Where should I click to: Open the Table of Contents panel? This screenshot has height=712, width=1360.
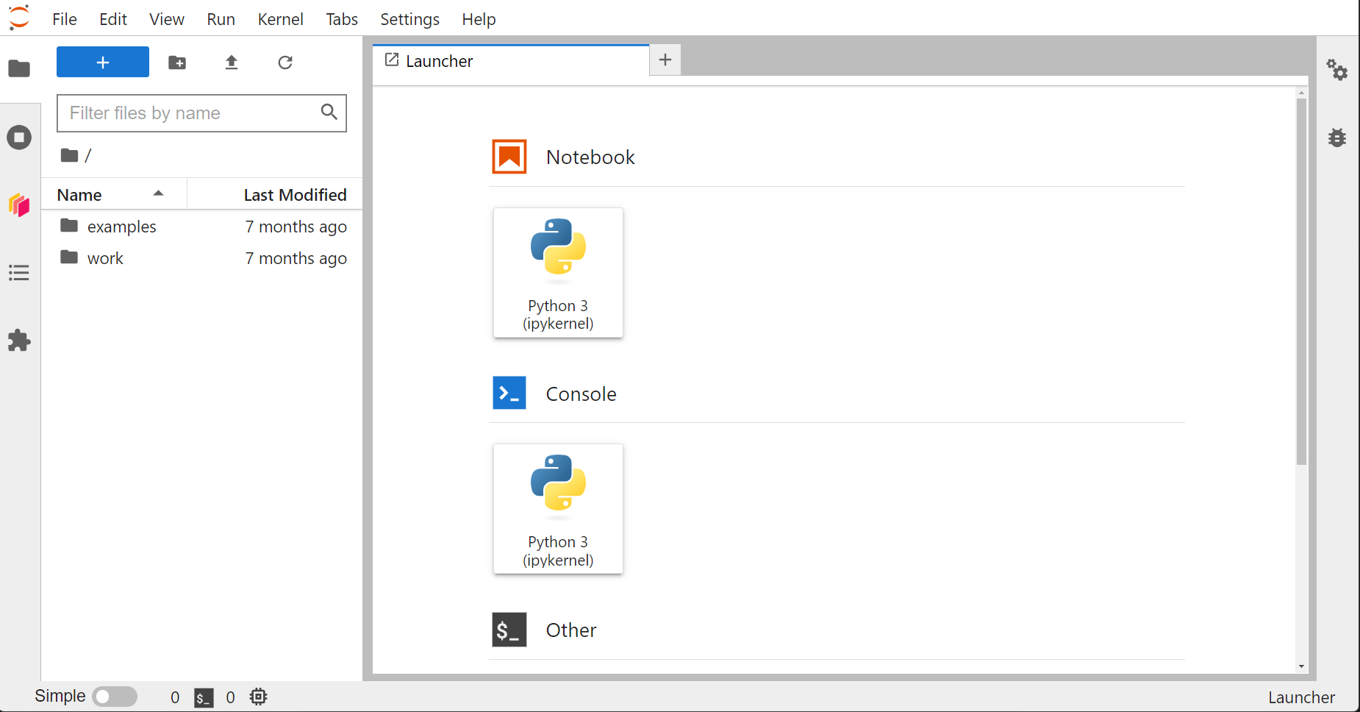pos(19,273)
